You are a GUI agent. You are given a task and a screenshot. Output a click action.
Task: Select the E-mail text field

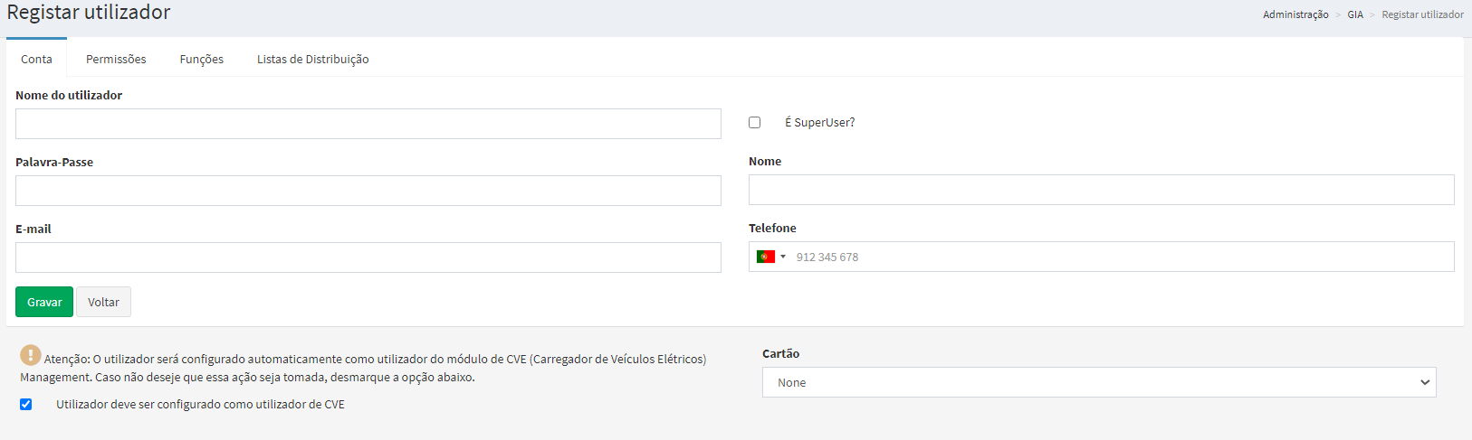[368, 257]
